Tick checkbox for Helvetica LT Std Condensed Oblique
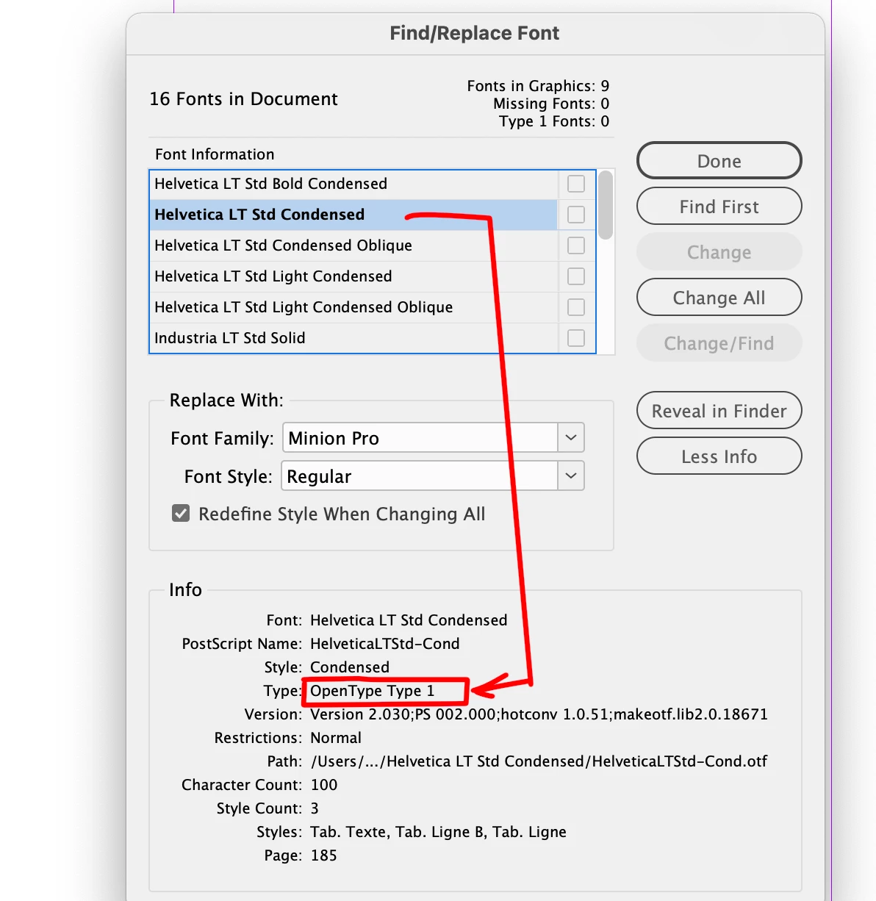This screenshot has width=876, height=901. tap(576, 245)
